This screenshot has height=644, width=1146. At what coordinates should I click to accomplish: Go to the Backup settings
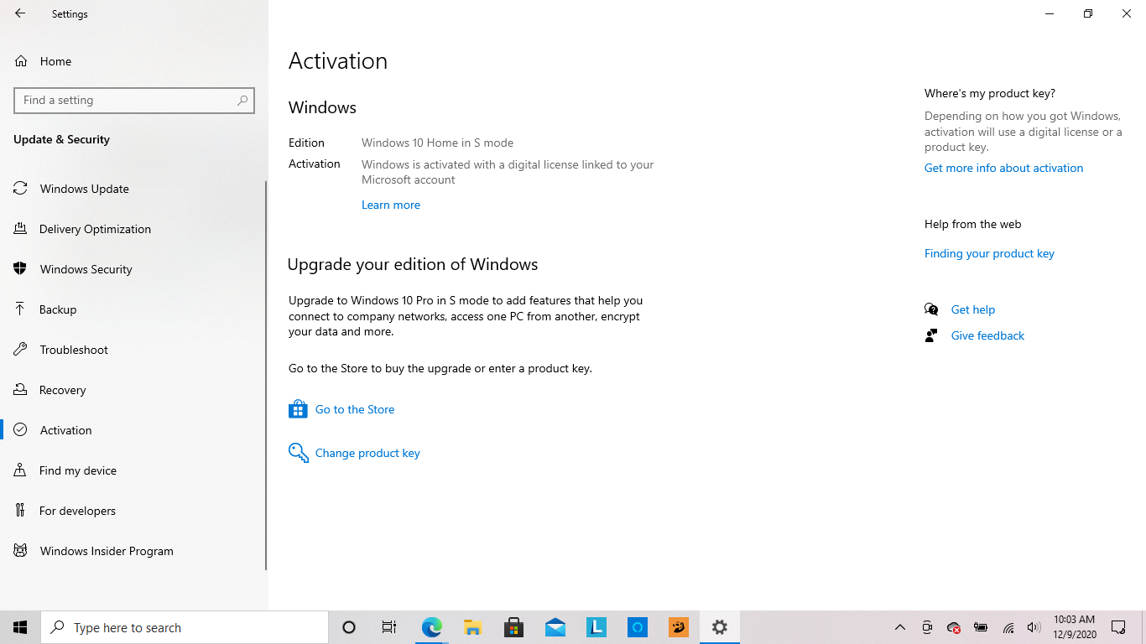[134, 309]
